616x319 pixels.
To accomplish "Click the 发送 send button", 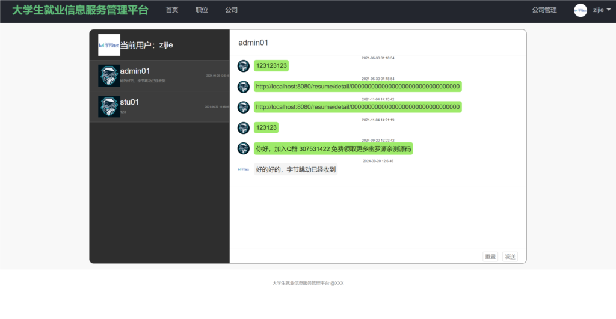I will tap(510, 257).
